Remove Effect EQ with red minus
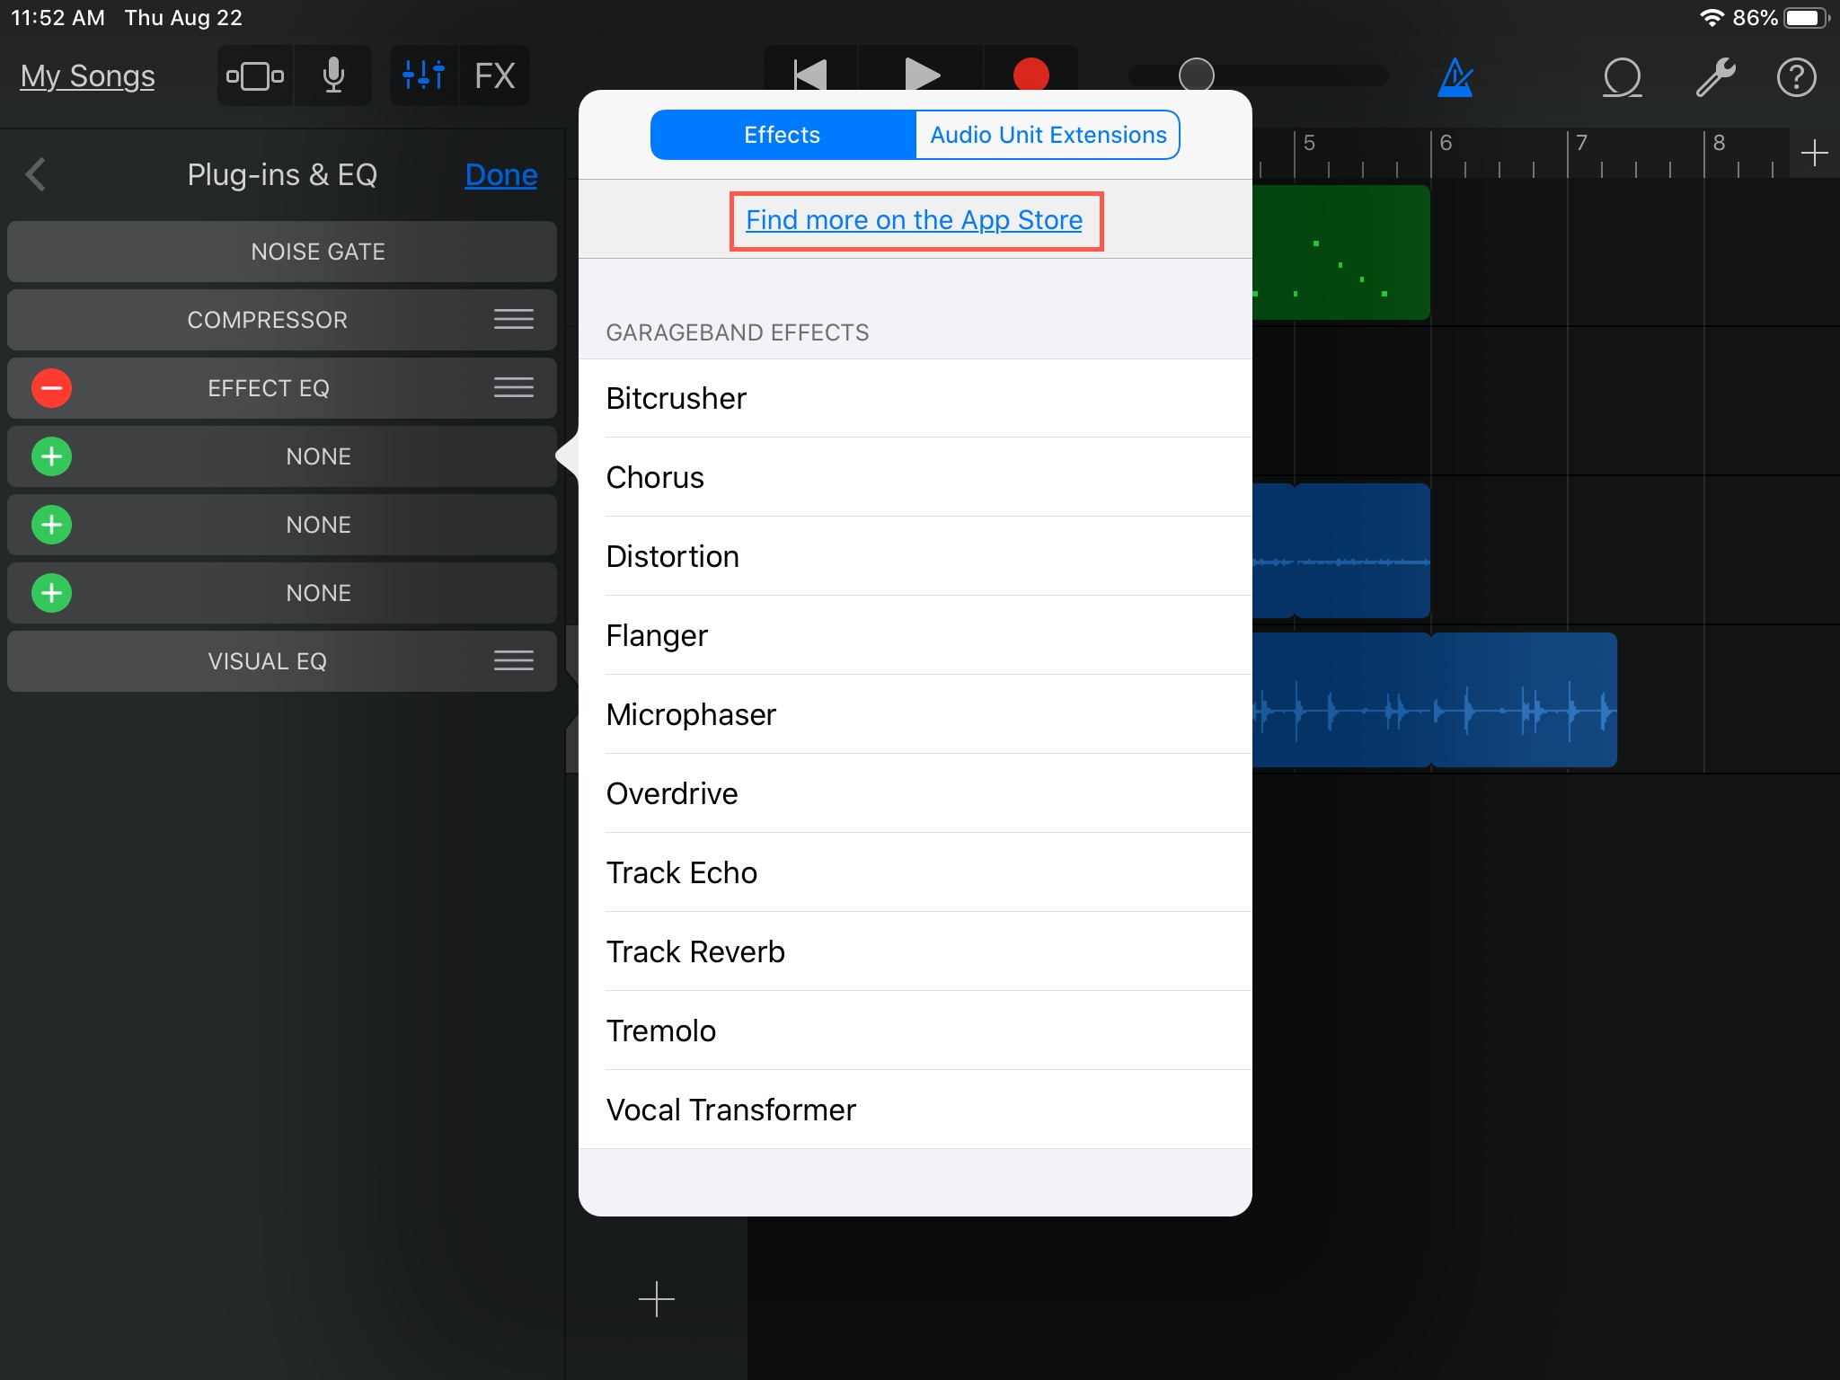This screenshot has height=1380, width=1840. (x=52, y=388)
